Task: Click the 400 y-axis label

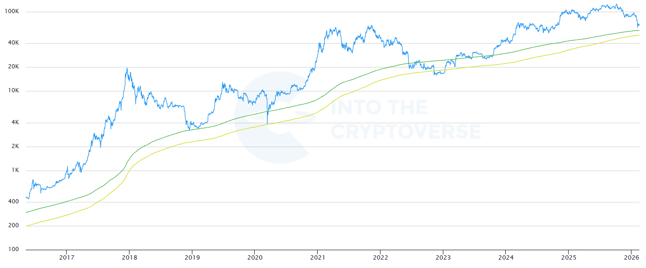Action: click(x=14, y=201)
